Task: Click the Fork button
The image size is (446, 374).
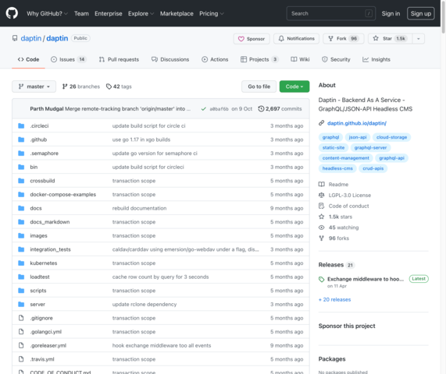Action: (344, 39)
